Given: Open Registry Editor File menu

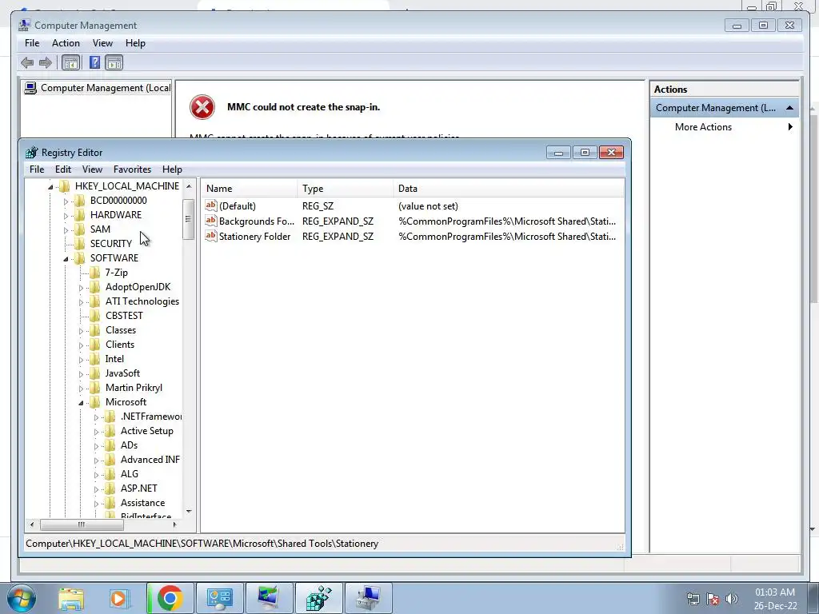Looking at the screenshot, I should click(x=37, y=169).
